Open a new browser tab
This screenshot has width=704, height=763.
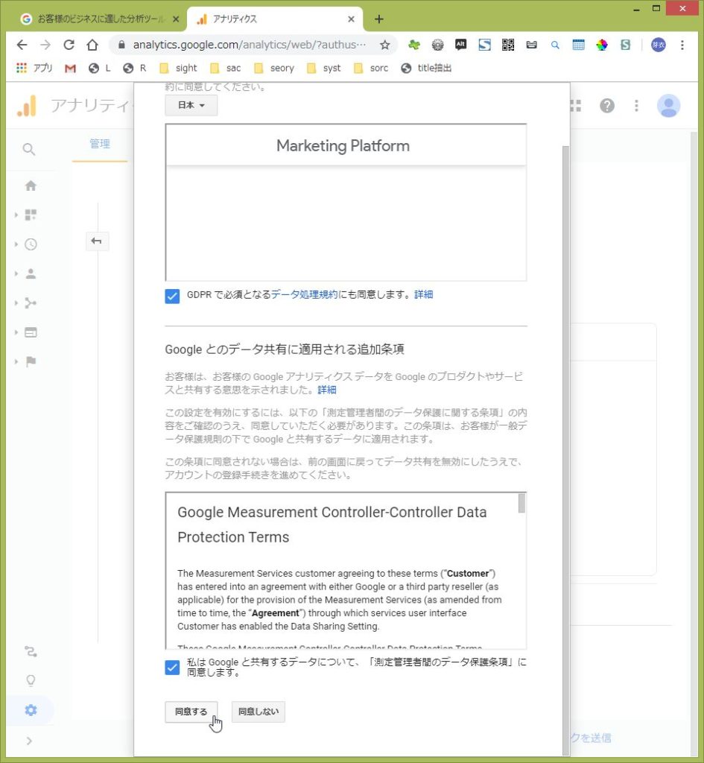pyautogui.click(x=379, y=19)
